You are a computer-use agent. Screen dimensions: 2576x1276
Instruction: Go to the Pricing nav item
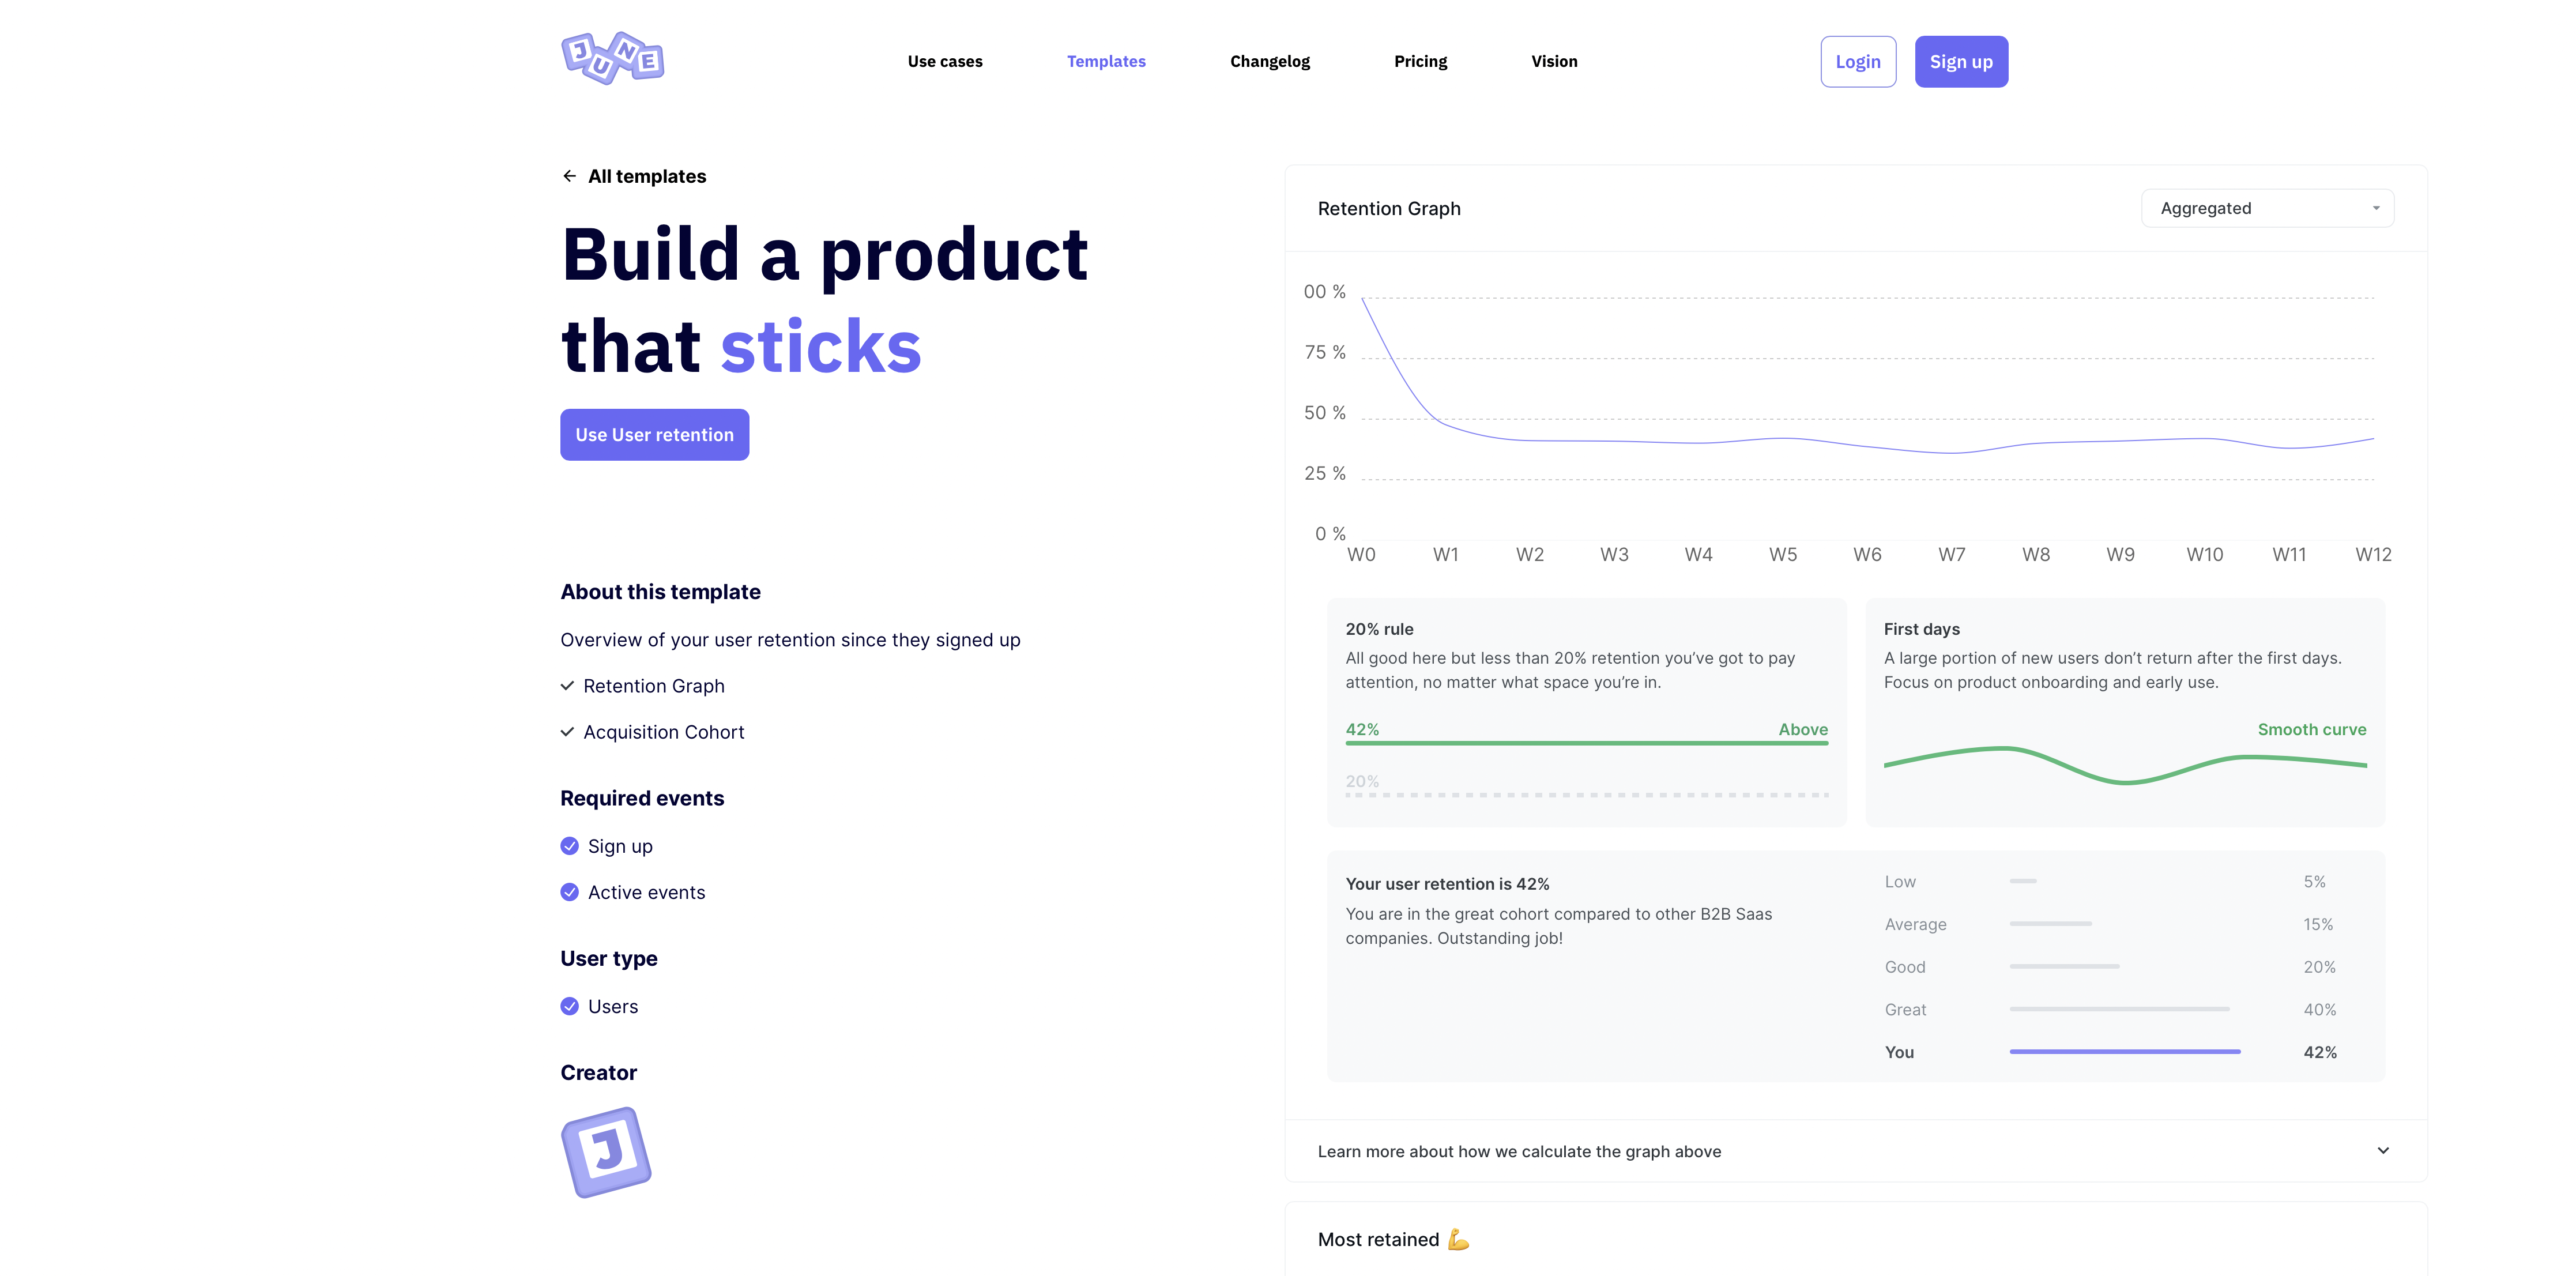(x=1420, y=61)
